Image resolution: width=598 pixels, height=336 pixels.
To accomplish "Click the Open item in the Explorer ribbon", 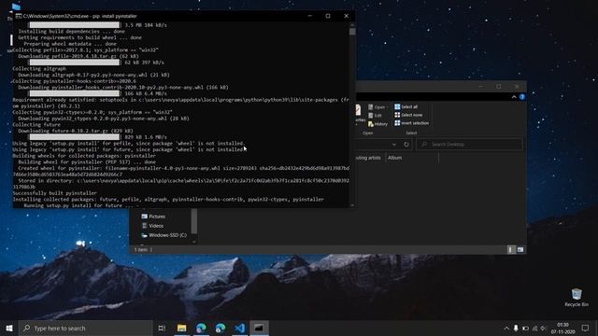I will [x=377, y=107].
